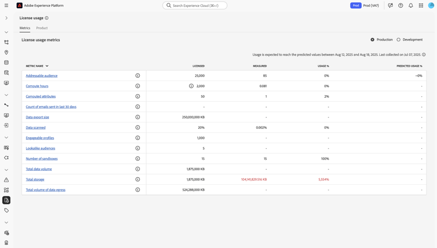Show info for Data export size metric

click(x=138, y=117)
